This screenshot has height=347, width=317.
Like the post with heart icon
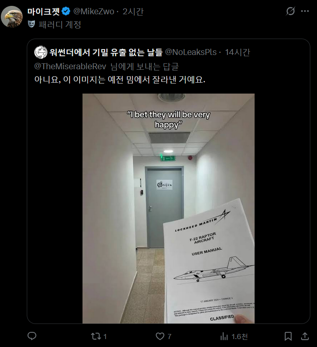(x=160, y=337)
